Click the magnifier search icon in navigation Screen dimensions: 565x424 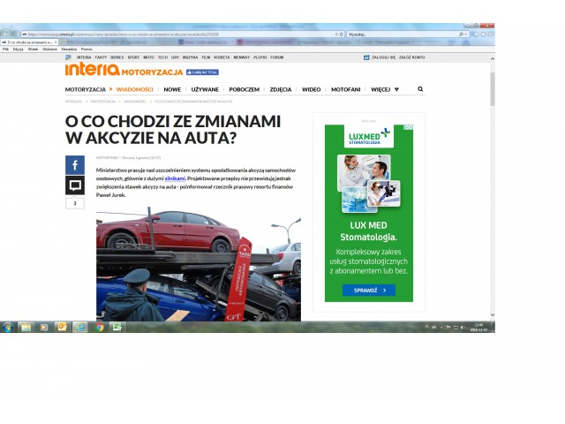coord(420,89)
